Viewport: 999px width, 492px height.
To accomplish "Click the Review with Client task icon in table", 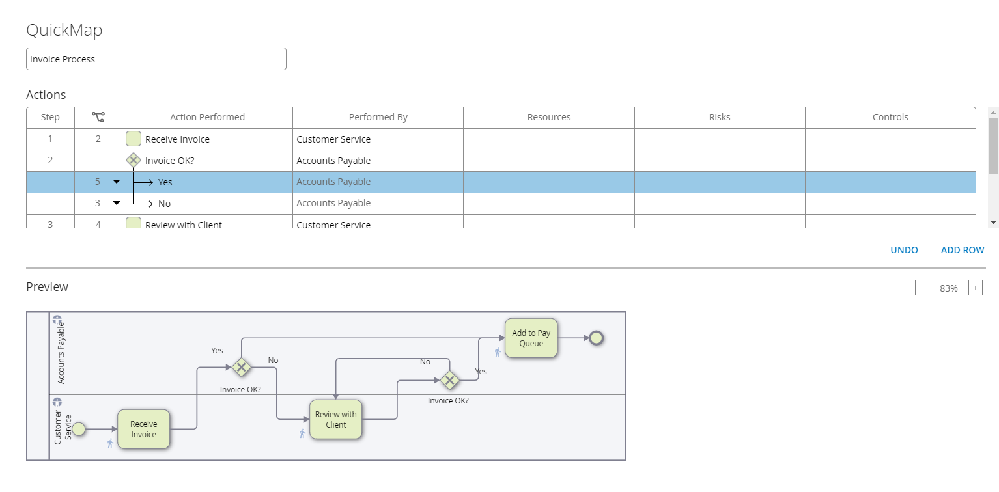I will point(134,223).
